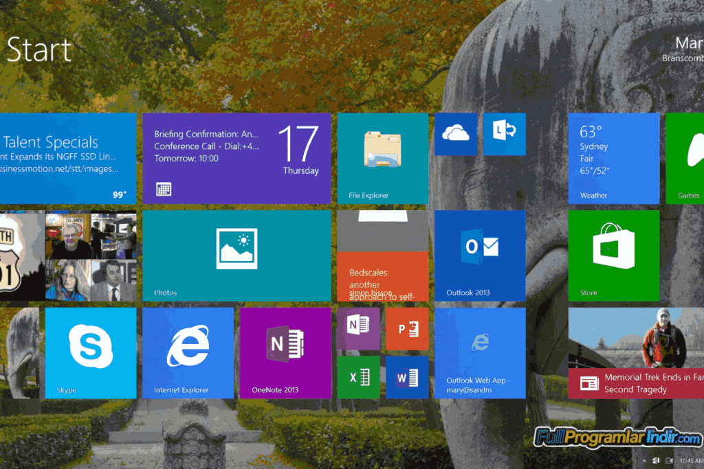Open Outlook Web App for mary@sandm

pyautogui.click(x=480, y=352)
